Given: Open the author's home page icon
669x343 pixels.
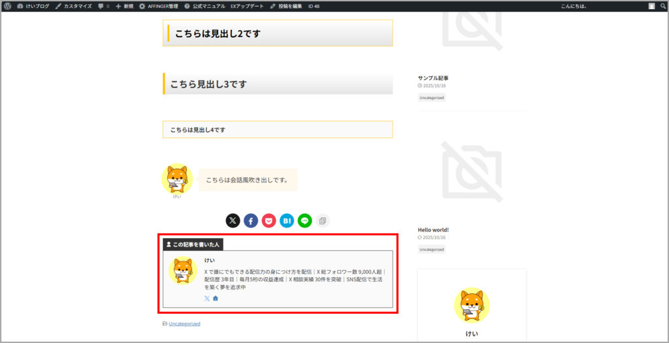Looking at the screenshot, I should (216, 298).
